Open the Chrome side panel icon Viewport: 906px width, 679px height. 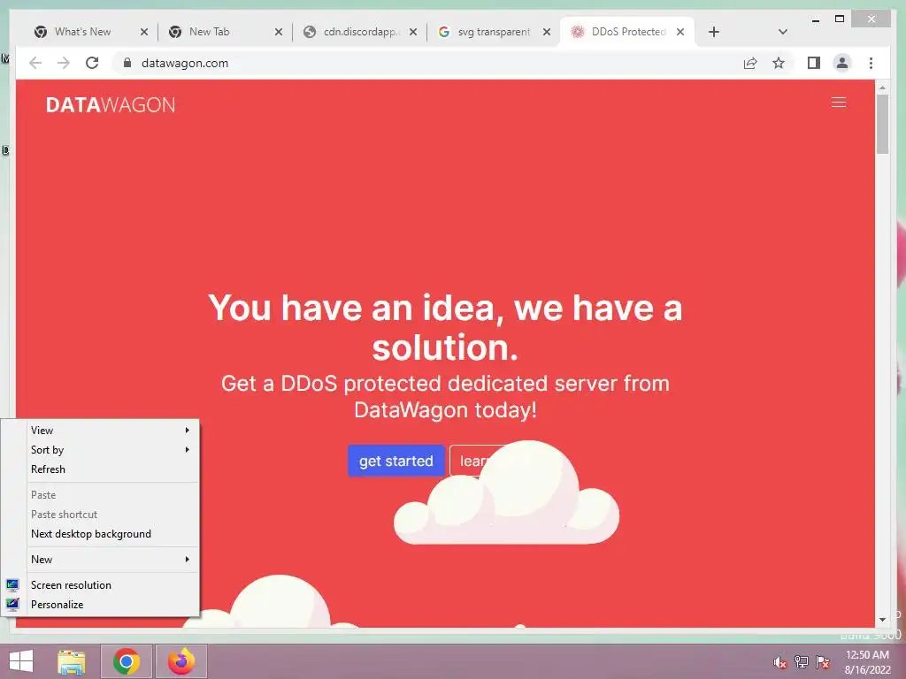(x=814, y=63)
